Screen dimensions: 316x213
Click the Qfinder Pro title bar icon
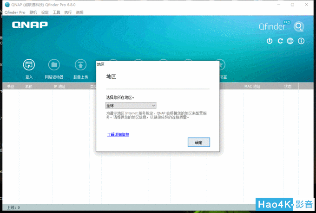pyautogui.click(x=7, y=5)
